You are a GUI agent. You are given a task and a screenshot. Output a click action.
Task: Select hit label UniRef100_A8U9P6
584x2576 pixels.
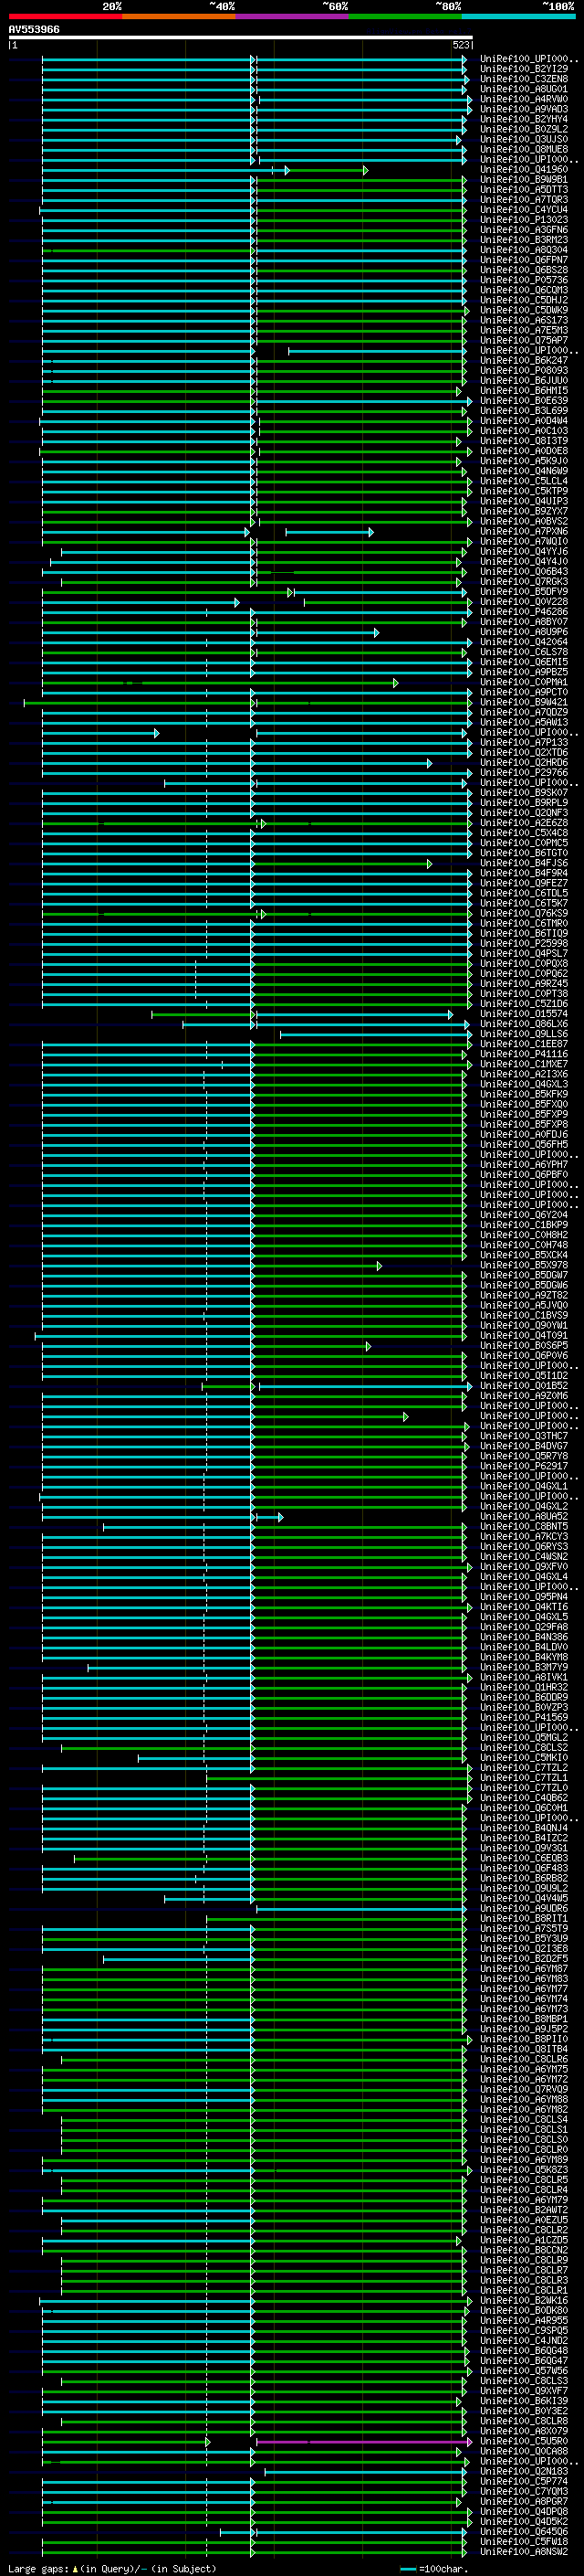(524, 632)
